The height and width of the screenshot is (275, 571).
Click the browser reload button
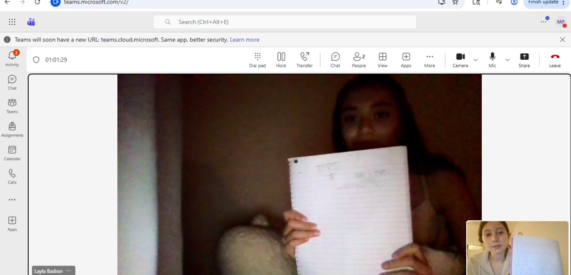(37, 2)
